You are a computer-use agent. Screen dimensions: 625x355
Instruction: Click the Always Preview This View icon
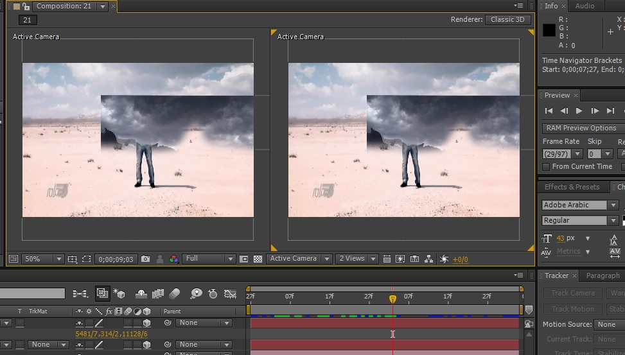click(x=13, y=259)
